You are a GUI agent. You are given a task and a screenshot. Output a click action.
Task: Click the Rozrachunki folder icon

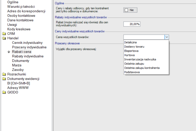pos(4,74)
